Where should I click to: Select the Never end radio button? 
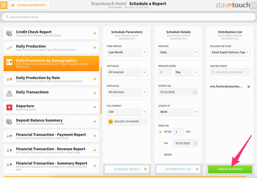tap(160, 155)
